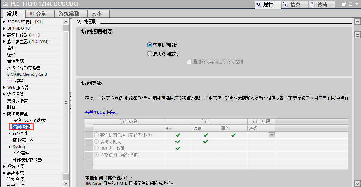Select 证书管理器 in the navigation tree
This screenshot has width=361, height=187.
[x=23, y=140]
